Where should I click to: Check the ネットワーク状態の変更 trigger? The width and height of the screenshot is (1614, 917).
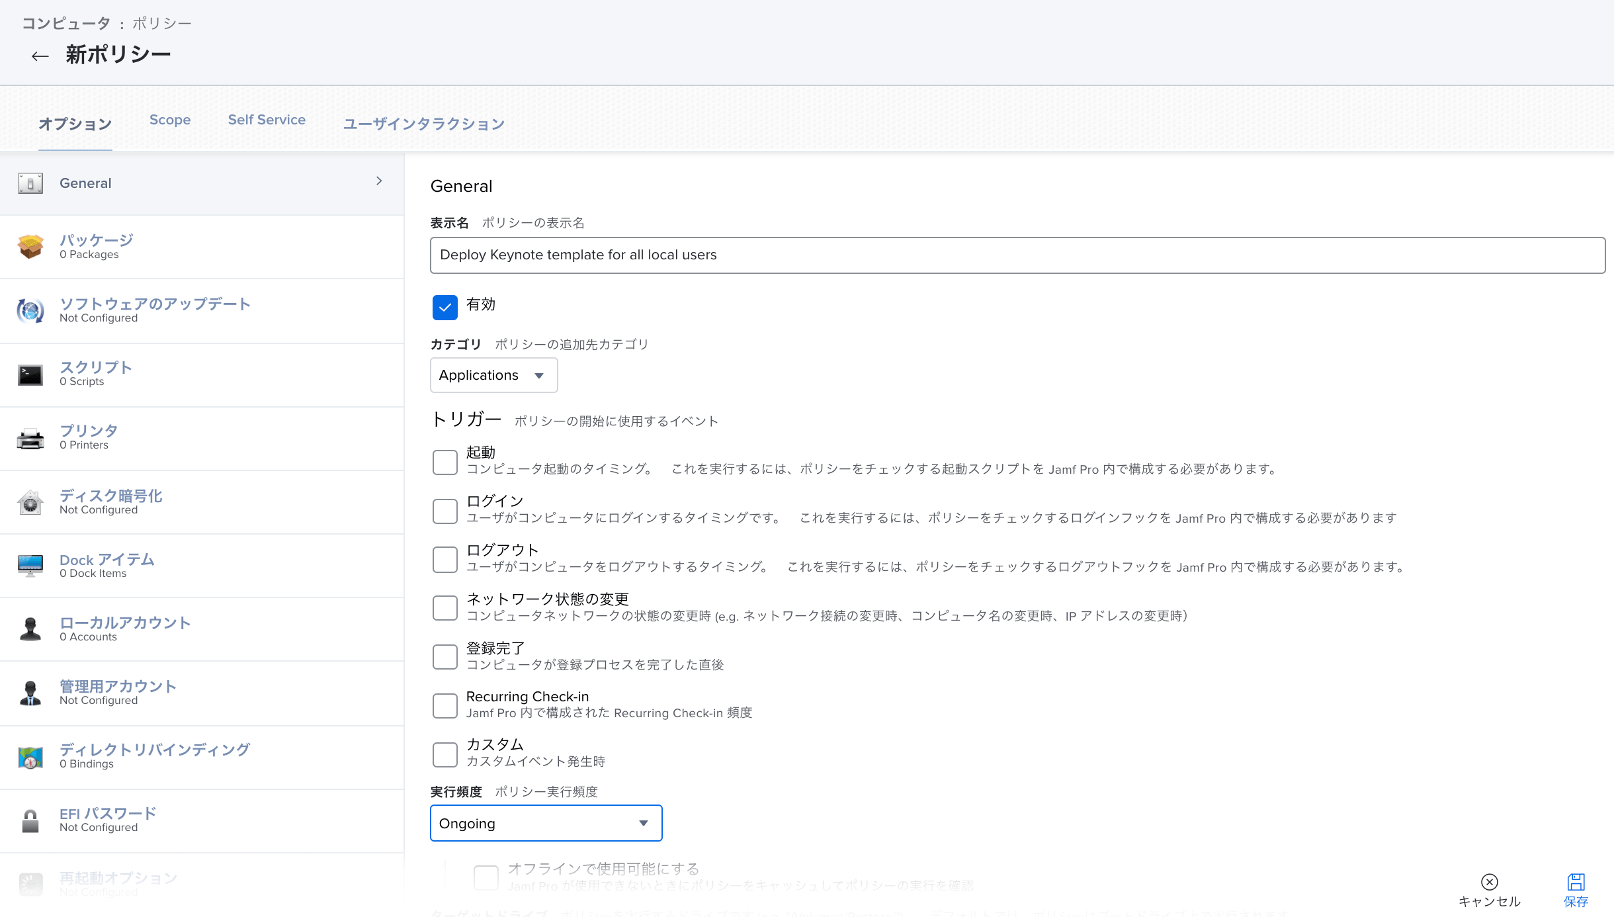click(445, 608)
